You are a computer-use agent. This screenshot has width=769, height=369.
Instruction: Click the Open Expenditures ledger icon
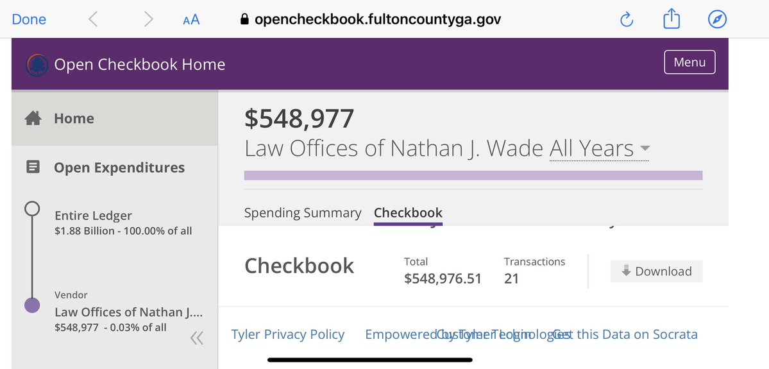click(x=33, y=167)
